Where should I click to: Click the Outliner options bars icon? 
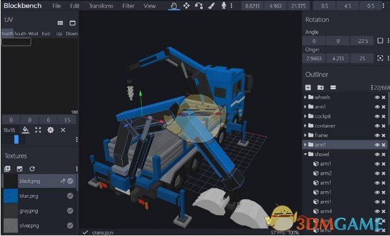333,87
